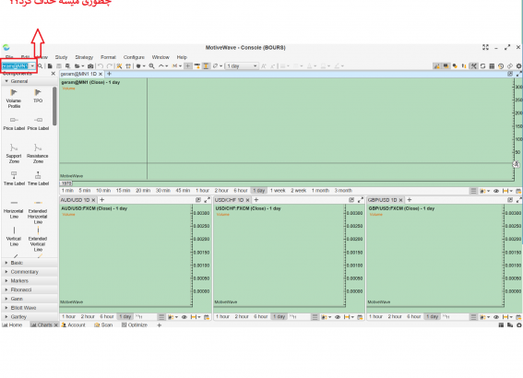Viewport: 523px width, 378px height.
Task: Set main chart to 1 week
Action: pos(278,191)
